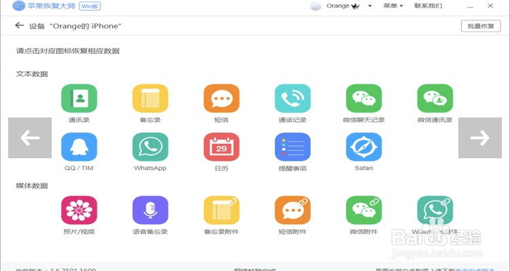The image size is (510, 271).
Task: Open the 提醒事项 reminders icon
Action: coord(292,147)
